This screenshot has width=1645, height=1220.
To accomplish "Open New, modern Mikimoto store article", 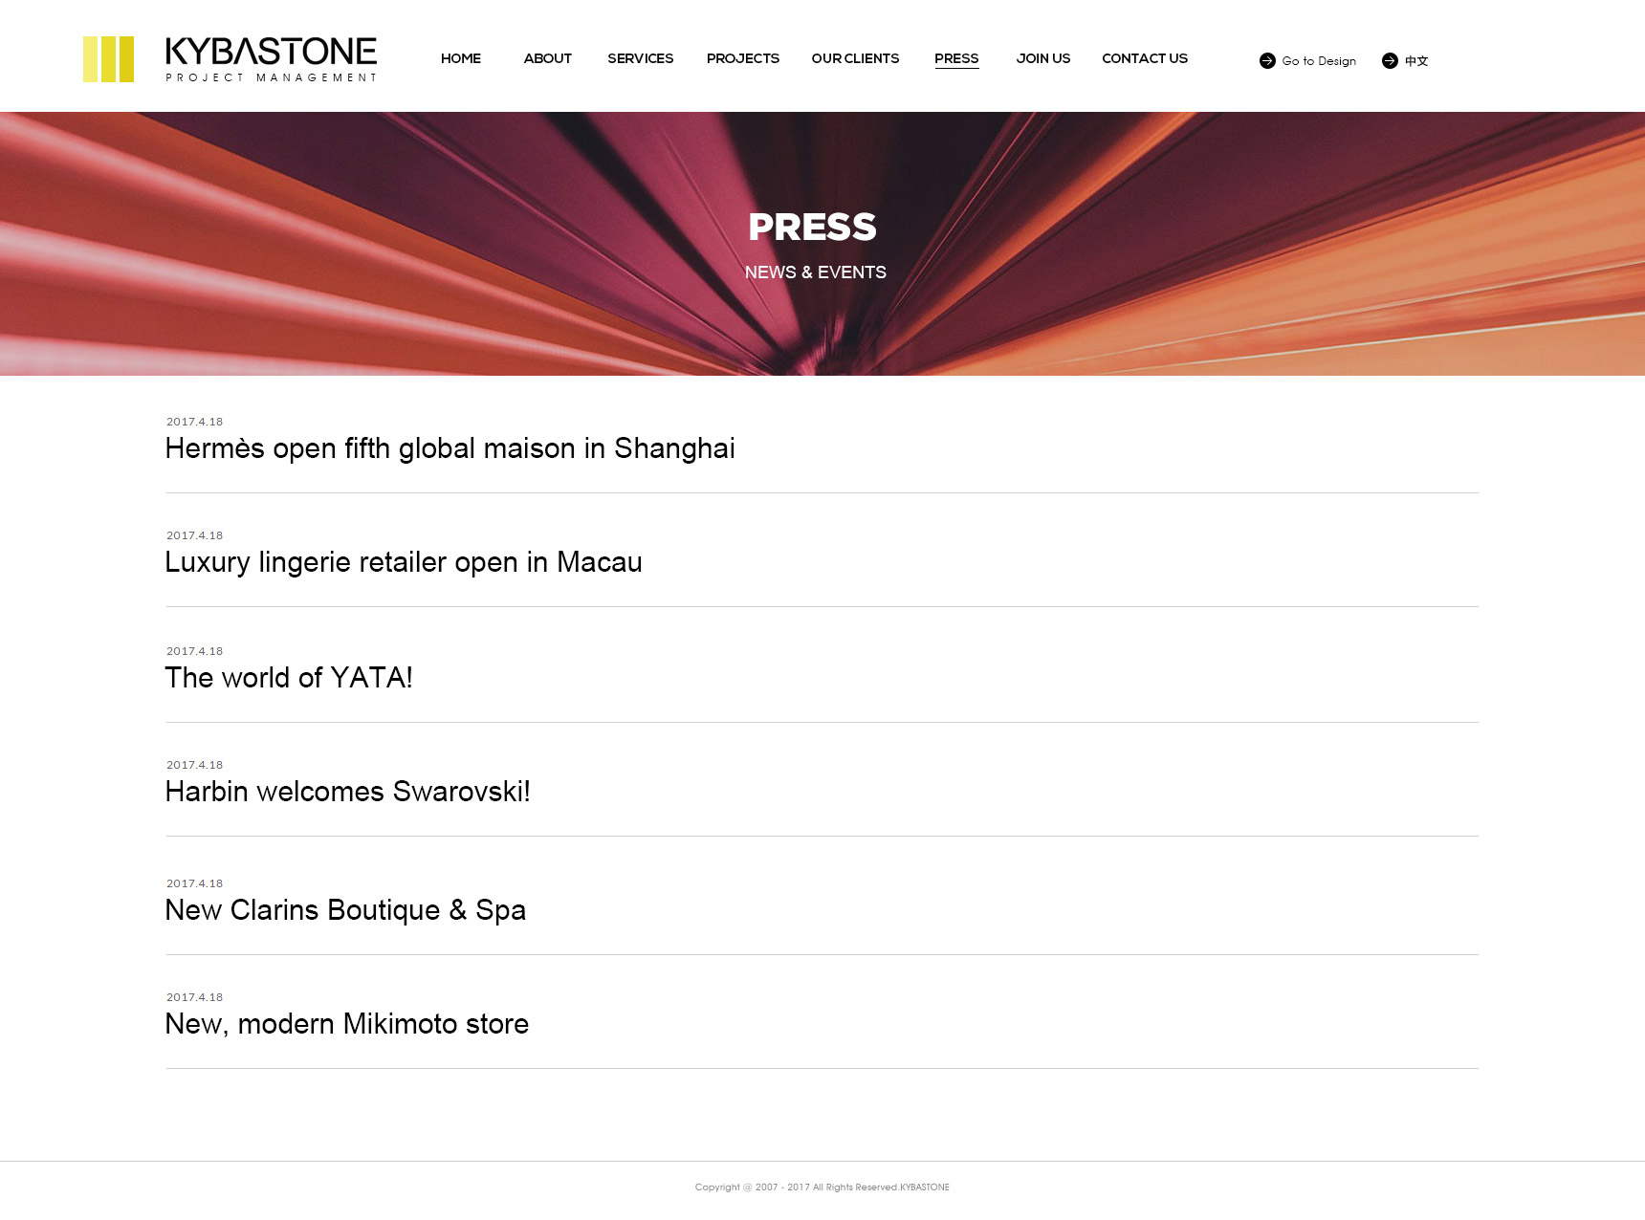I will click(346, 1024).
